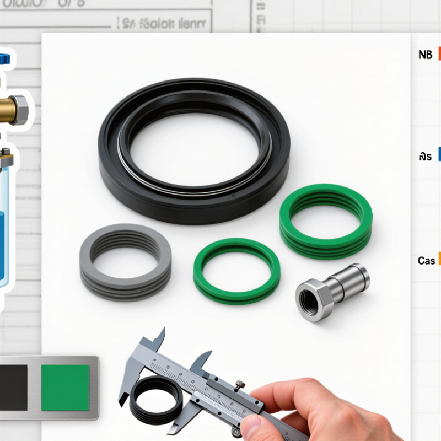This screenshot has height=441, width=441.
Task: Select the green color swatch
Action: pos(65,388)
